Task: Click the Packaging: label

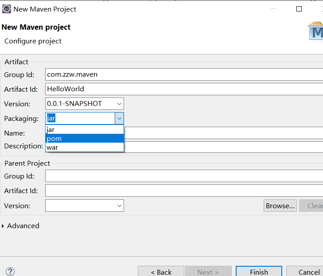Action: click(x=21, y=119)
